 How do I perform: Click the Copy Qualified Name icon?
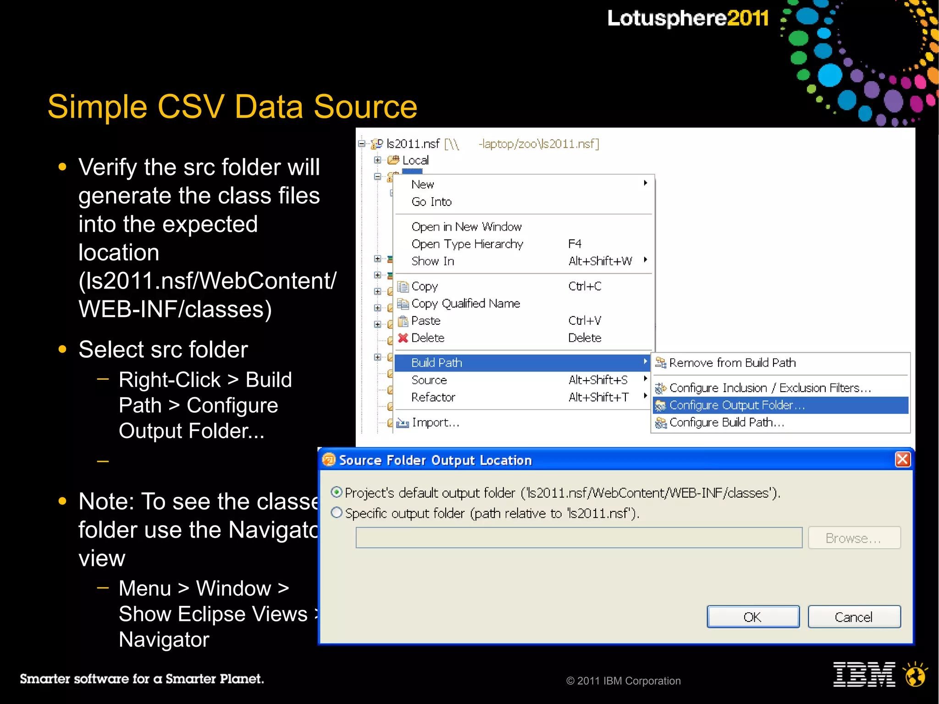[x=403, y=304]
